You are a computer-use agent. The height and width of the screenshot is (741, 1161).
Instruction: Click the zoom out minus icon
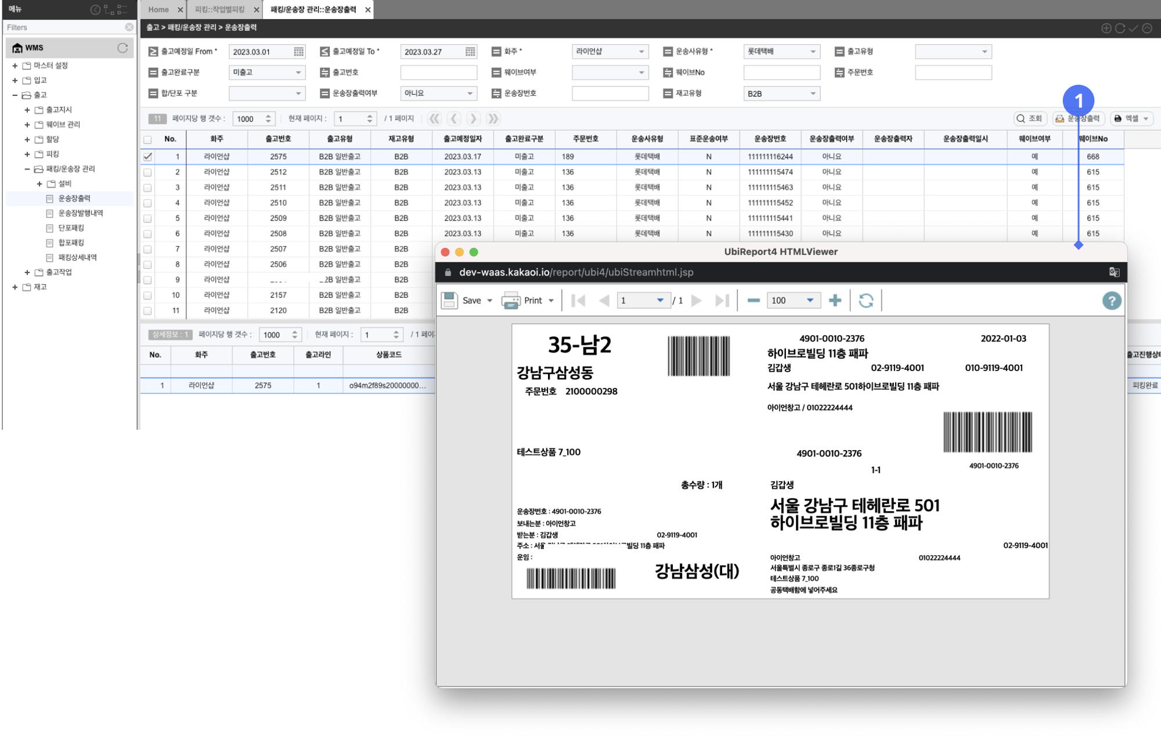pyautogui.click(x=753, y=300)
